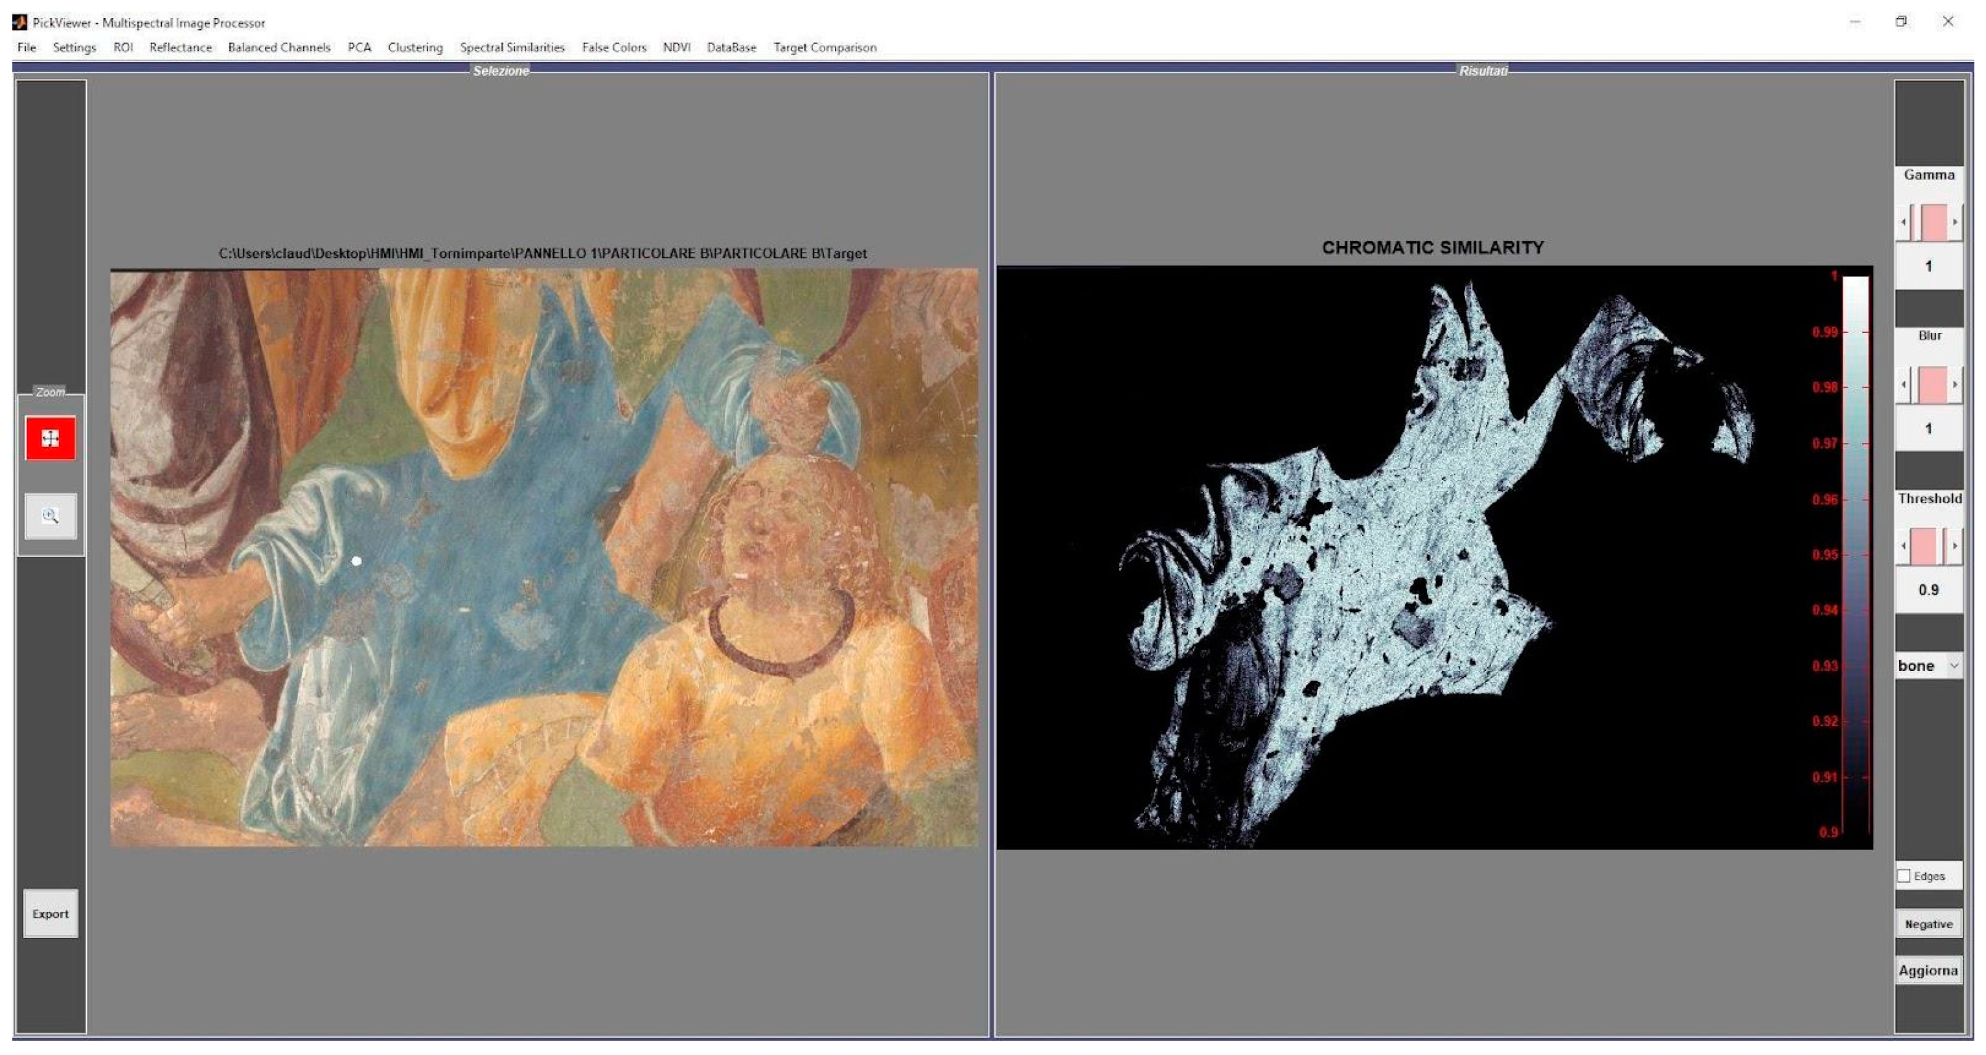
Task: Click the Blur slider left arrow
Action: [x=1904, y=385]
